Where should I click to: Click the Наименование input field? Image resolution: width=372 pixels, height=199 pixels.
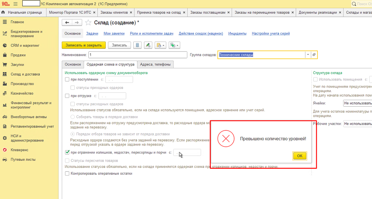click(x=138, y=55)
